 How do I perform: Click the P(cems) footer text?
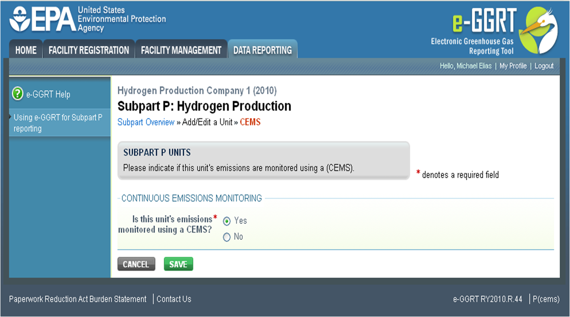[546, 299]
